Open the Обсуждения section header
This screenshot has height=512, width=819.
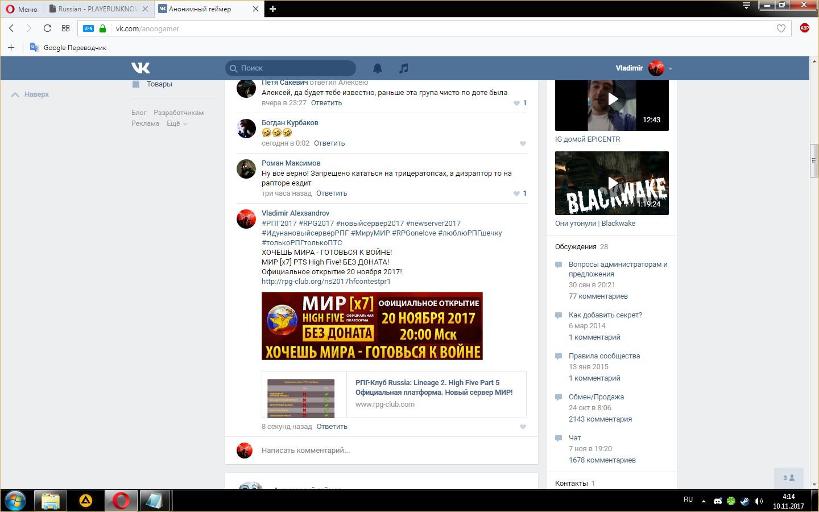(x=576, y=247)
